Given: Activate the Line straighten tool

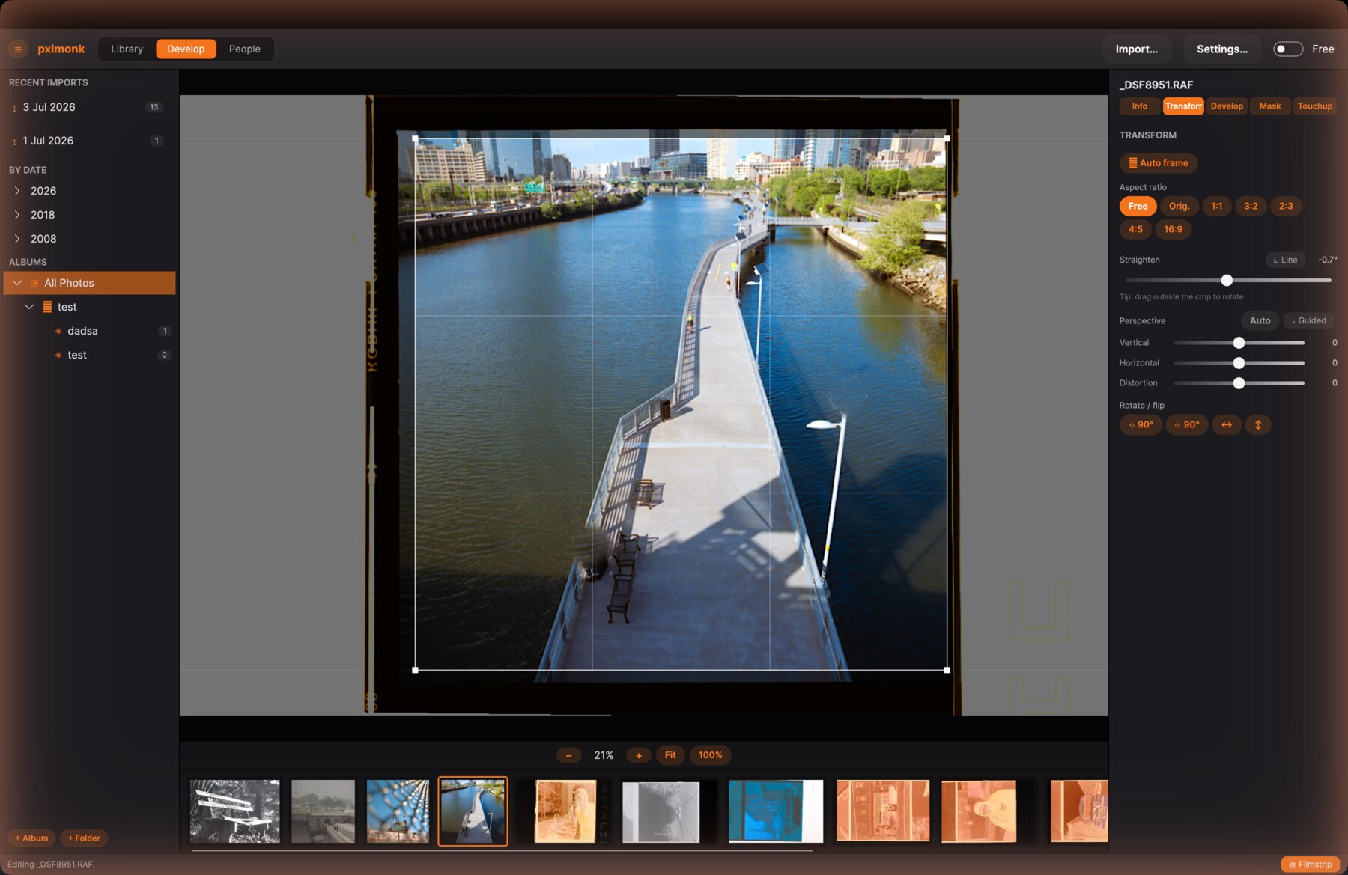Looking at the screenshot, I should (1285, 260).
